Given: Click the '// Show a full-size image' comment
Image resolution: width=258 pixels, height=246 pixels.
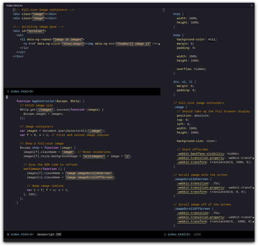Looking at the screenshot, I should tap(42, 144).
